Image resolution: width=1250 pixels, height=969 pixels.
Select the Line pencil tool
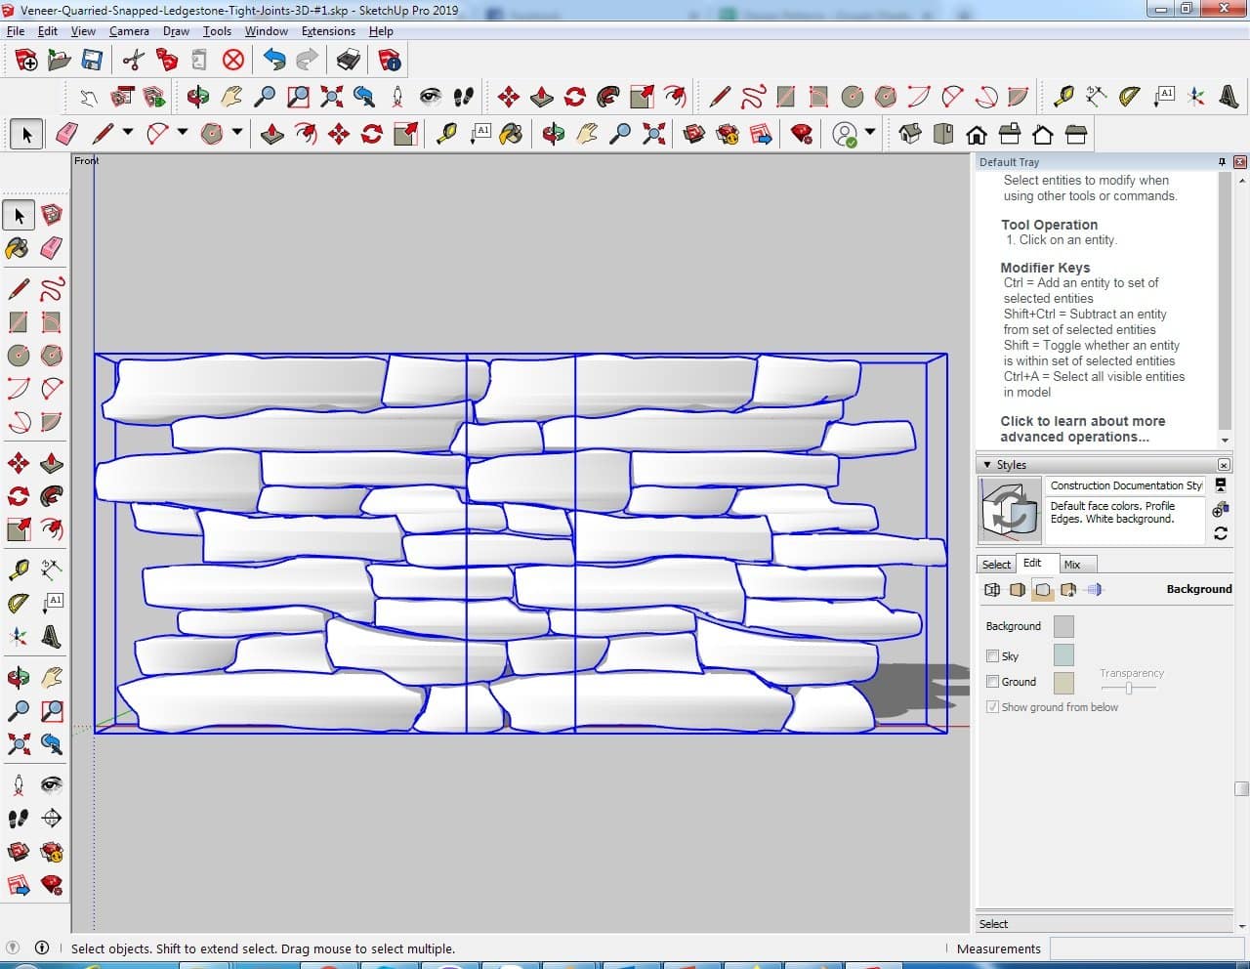[x=18, y=289]
